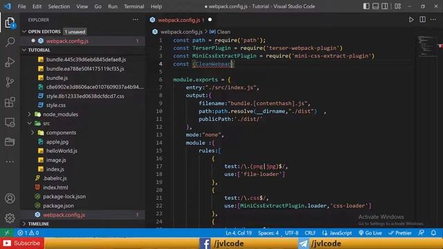Open apple.jpg in src folder
Viewport: 443px width, 249px height.
pyautogui.click(x=57, y=142)
